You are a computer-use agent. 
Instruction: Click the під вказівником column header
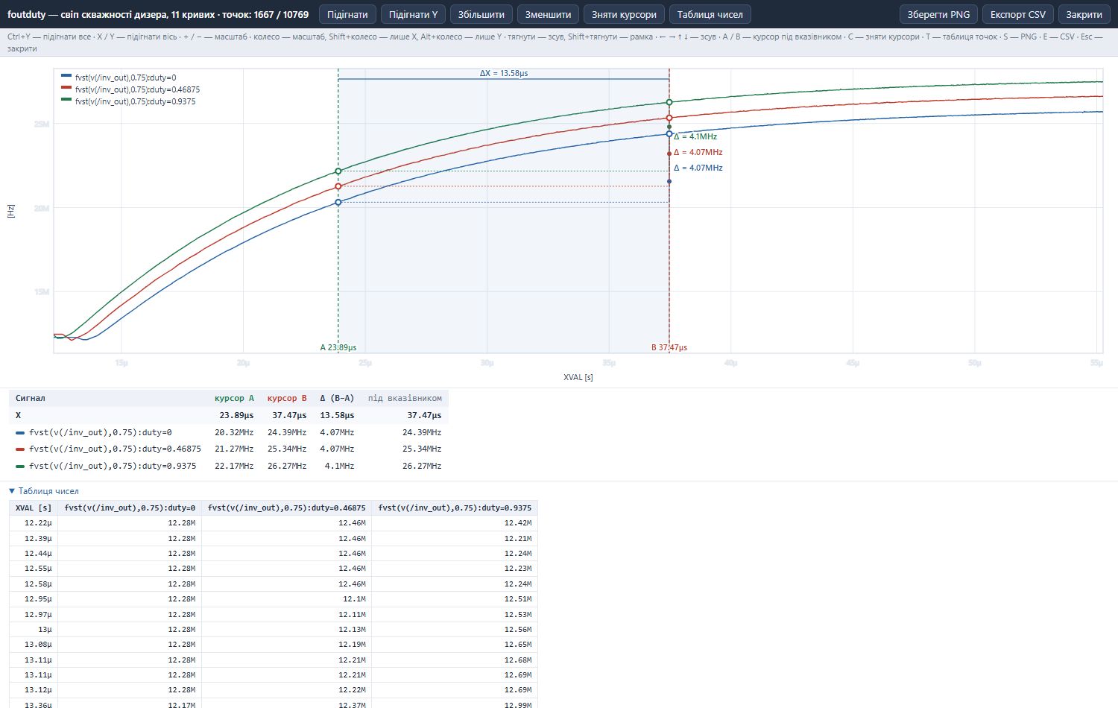405,398
